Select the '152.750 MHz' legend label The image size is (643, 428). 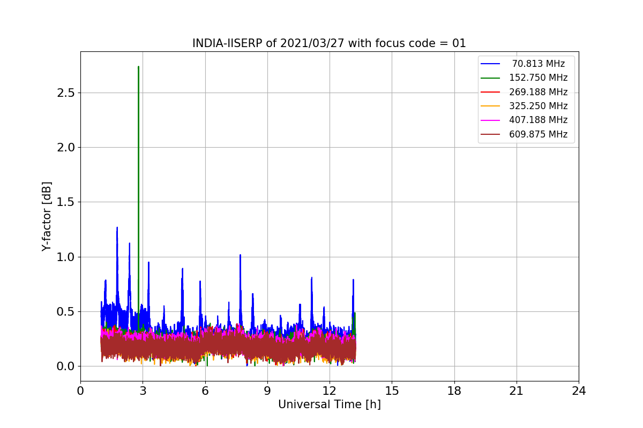tap(538, 78)
